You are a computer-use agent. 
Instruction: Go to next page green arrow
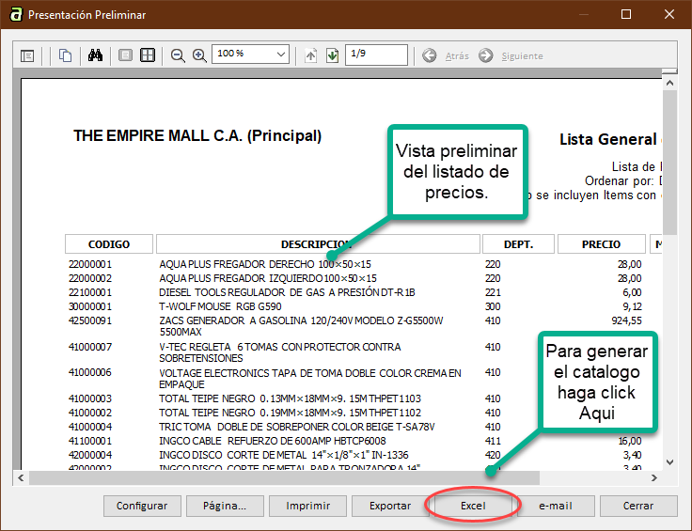[x=332, y=55]
